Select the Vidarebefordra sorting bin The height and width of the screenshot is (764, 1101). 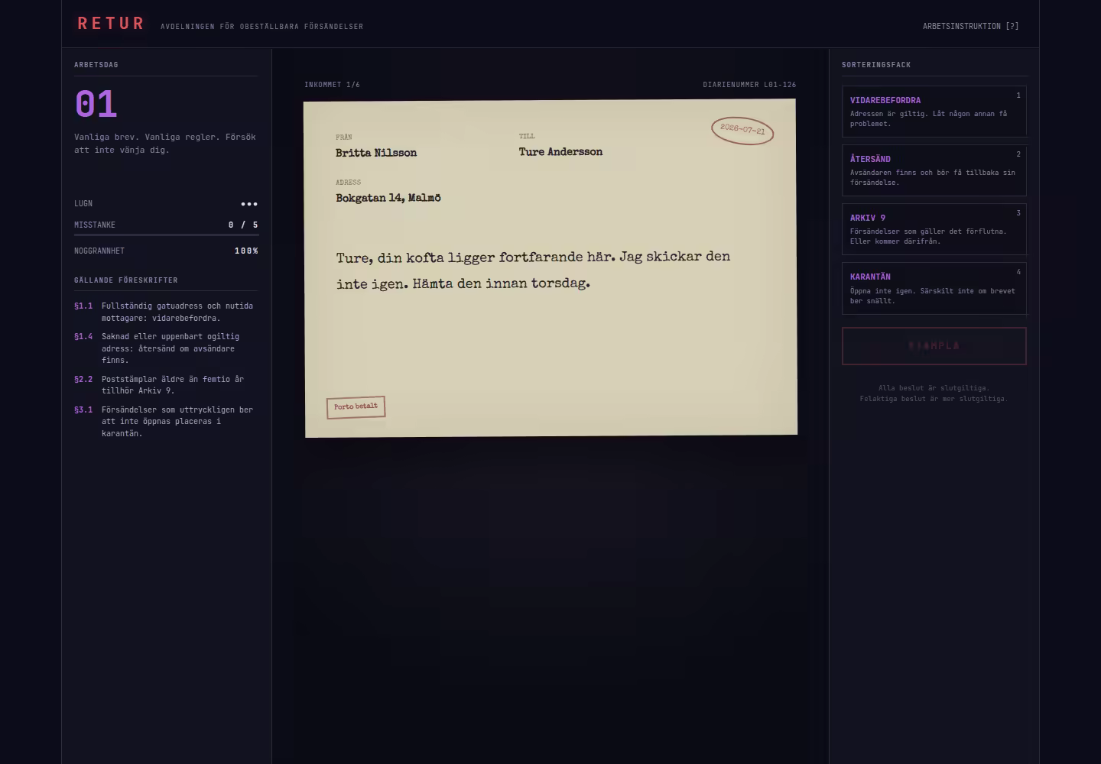click(934, 112)
